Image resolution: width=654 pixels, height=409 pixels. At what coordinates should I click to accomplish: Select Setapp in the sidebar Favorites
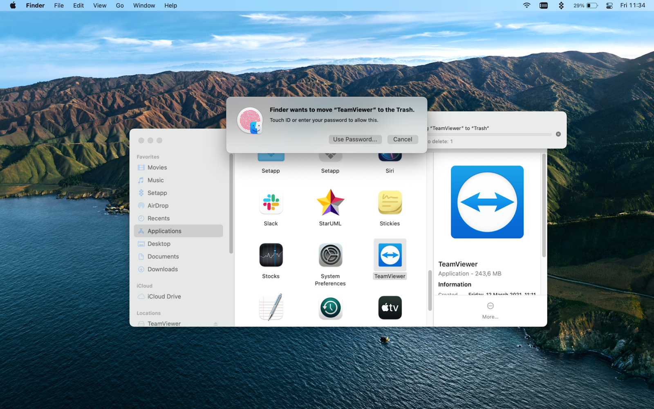pos(179,193)
